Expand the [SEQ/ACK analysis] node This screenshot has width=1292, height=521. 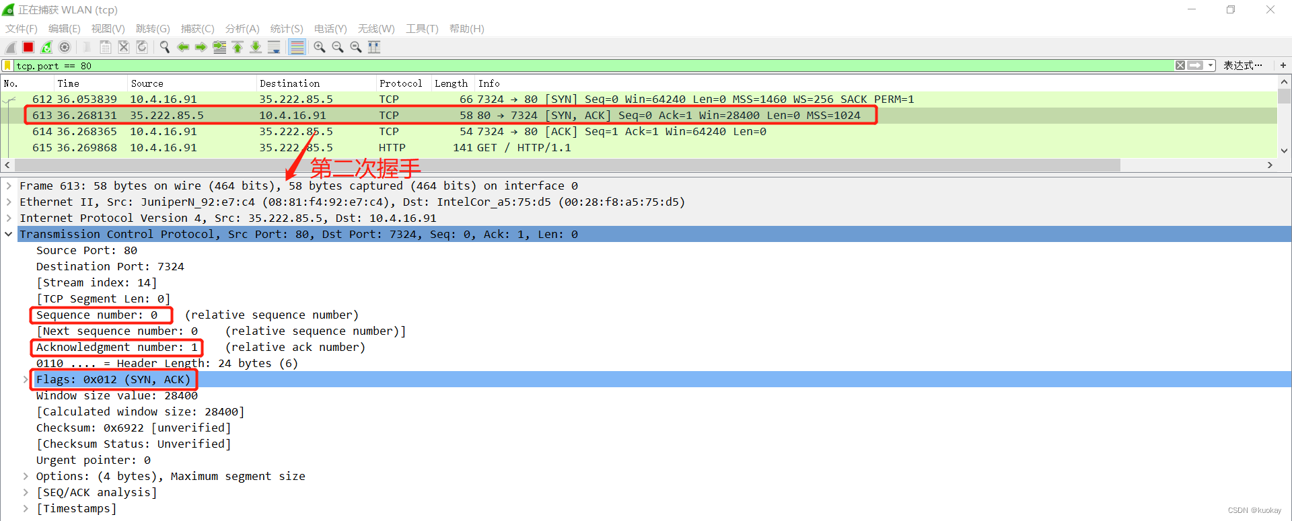26,492
